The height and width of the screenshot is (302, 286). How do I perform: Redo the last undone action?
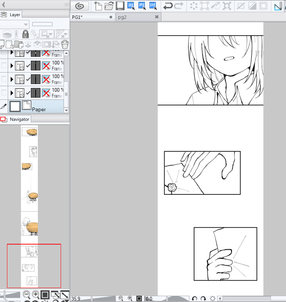click(179, 6)
